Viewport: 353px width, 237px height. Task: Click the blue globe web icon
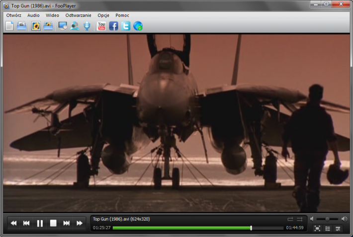138,26
